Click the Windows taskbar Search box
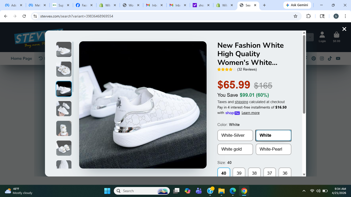This screenshot has width=351, height=197. click(x=142, y=191)
